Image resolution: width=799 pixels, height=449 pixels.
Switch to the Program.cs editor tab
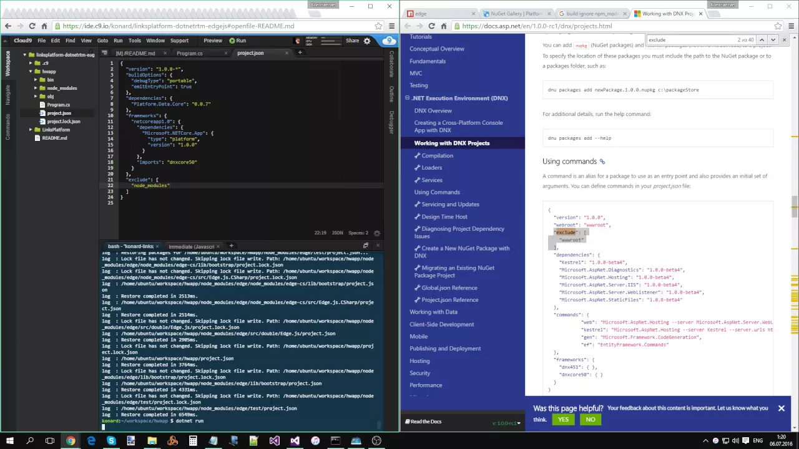pyautogui.click(x=190, y=54)
